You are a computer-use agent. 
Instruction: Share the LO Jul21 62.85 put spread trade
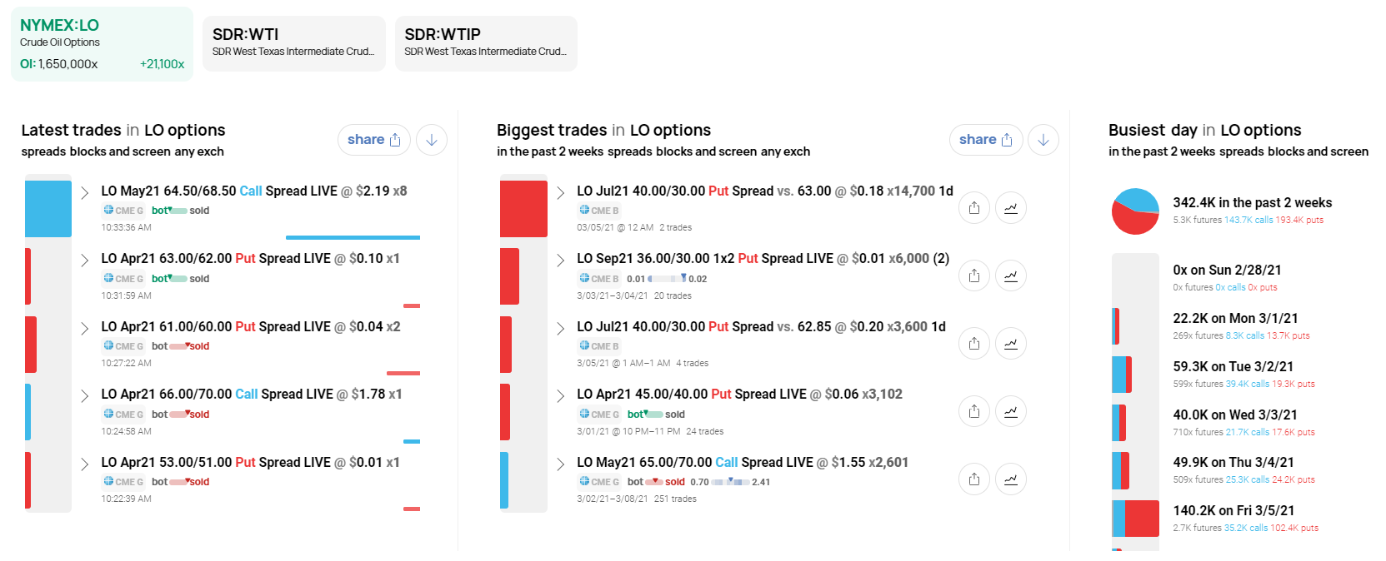pyautogui.click(x=974, y=344)
